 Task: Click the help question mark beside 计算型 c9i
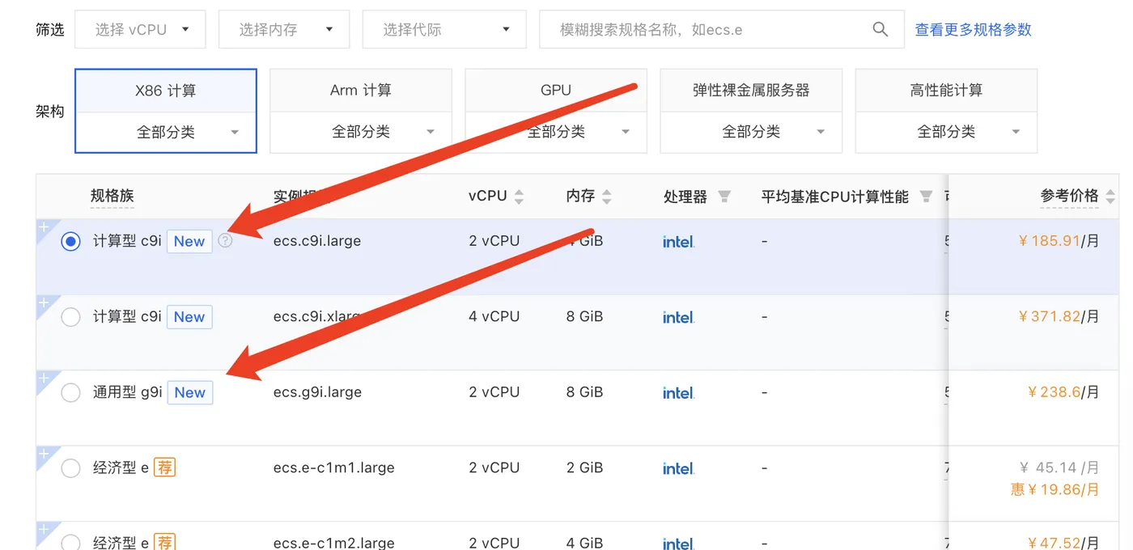point(225,240)
